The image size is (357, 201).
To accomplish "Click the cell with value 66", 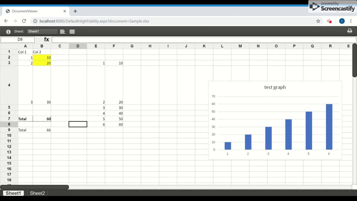I will (42, 130).
